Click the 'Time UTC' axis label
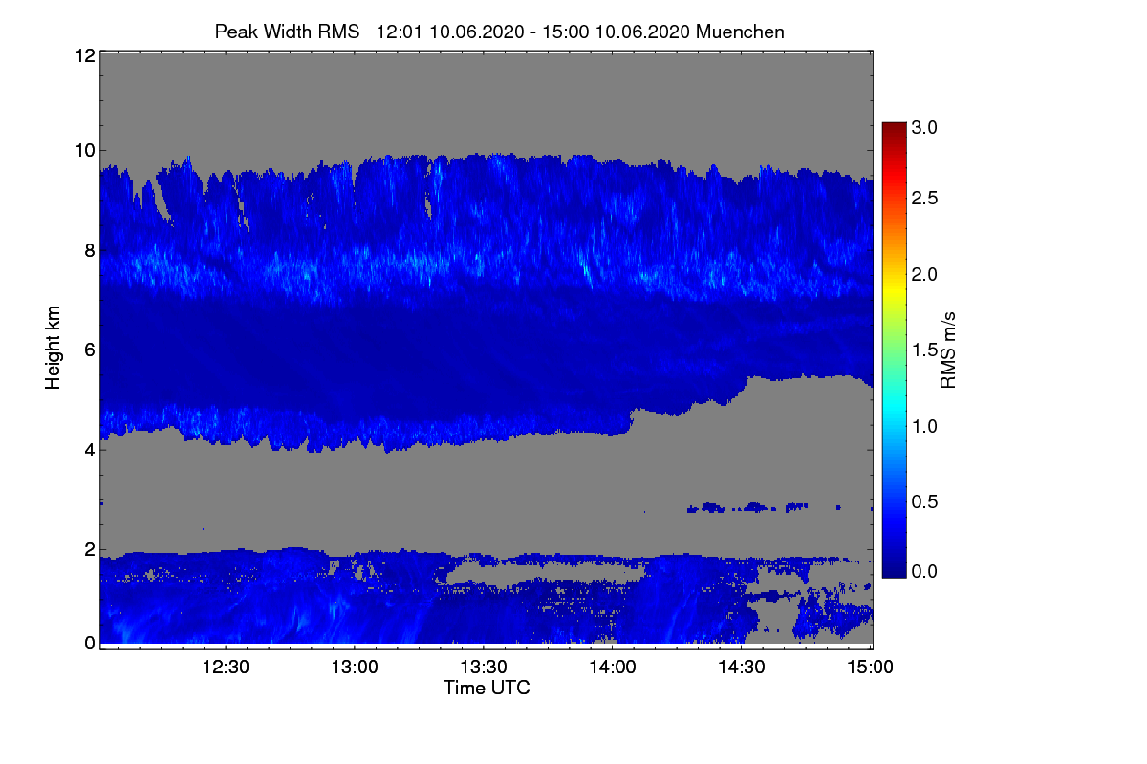The width and height of the screenshot is (1147, 764). 487,688
